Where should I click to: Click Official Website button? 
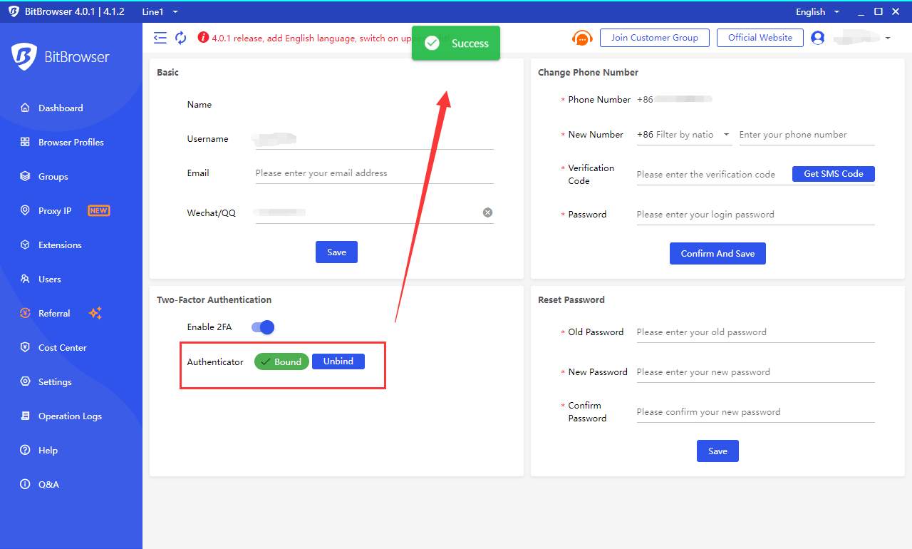tap(760, 38)
